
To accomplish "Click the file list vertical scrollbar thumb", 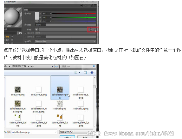I will point(94,87).
